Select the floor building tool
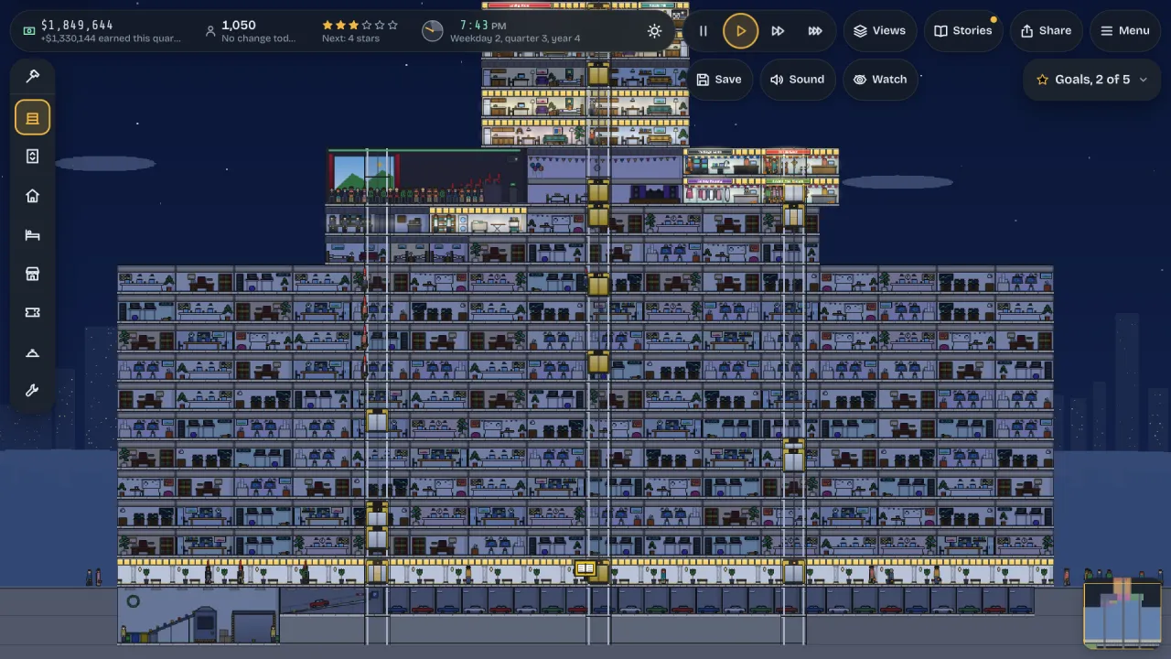1171x659 pixels. click(x=32, y=118)
